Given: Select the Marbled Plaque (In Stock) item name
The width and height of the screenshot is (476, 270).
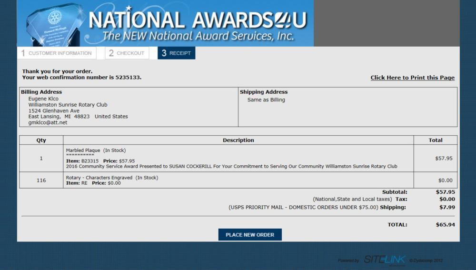Looking at the screenshot, I should click(x=96, y=150).
